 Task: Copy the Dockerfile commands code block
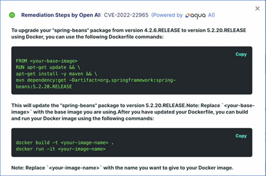click(241, 54)
